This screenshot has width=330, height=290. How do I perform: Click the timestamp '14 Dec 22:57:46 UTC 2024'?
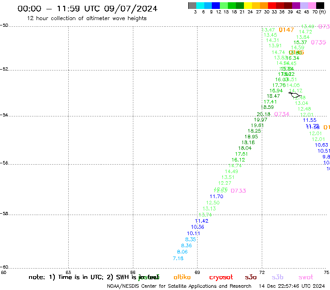coord(292,286)
